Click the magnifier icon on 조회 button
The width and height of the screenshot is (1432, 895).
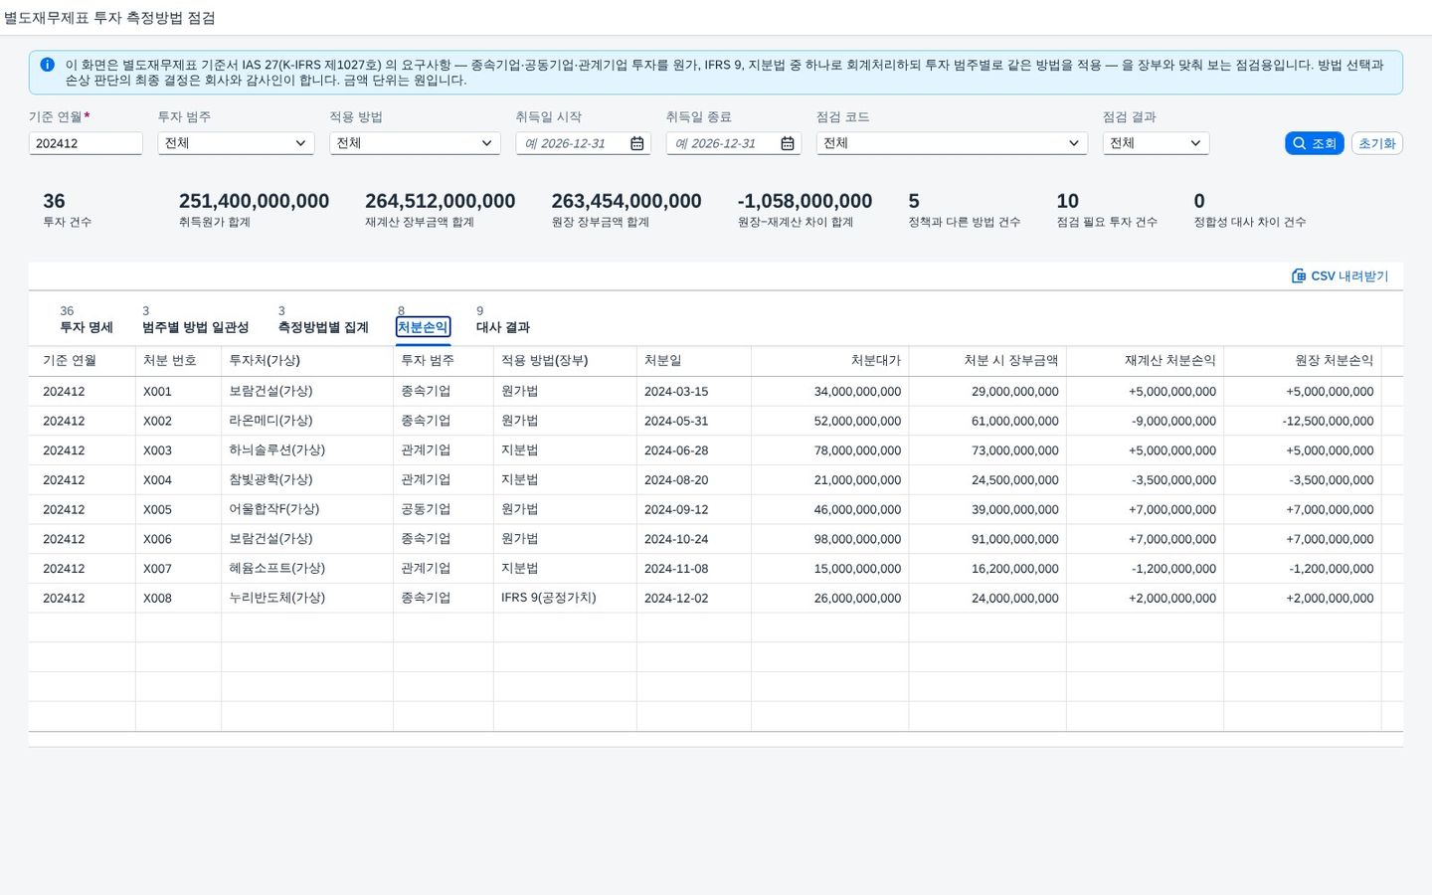[1299, 143]
